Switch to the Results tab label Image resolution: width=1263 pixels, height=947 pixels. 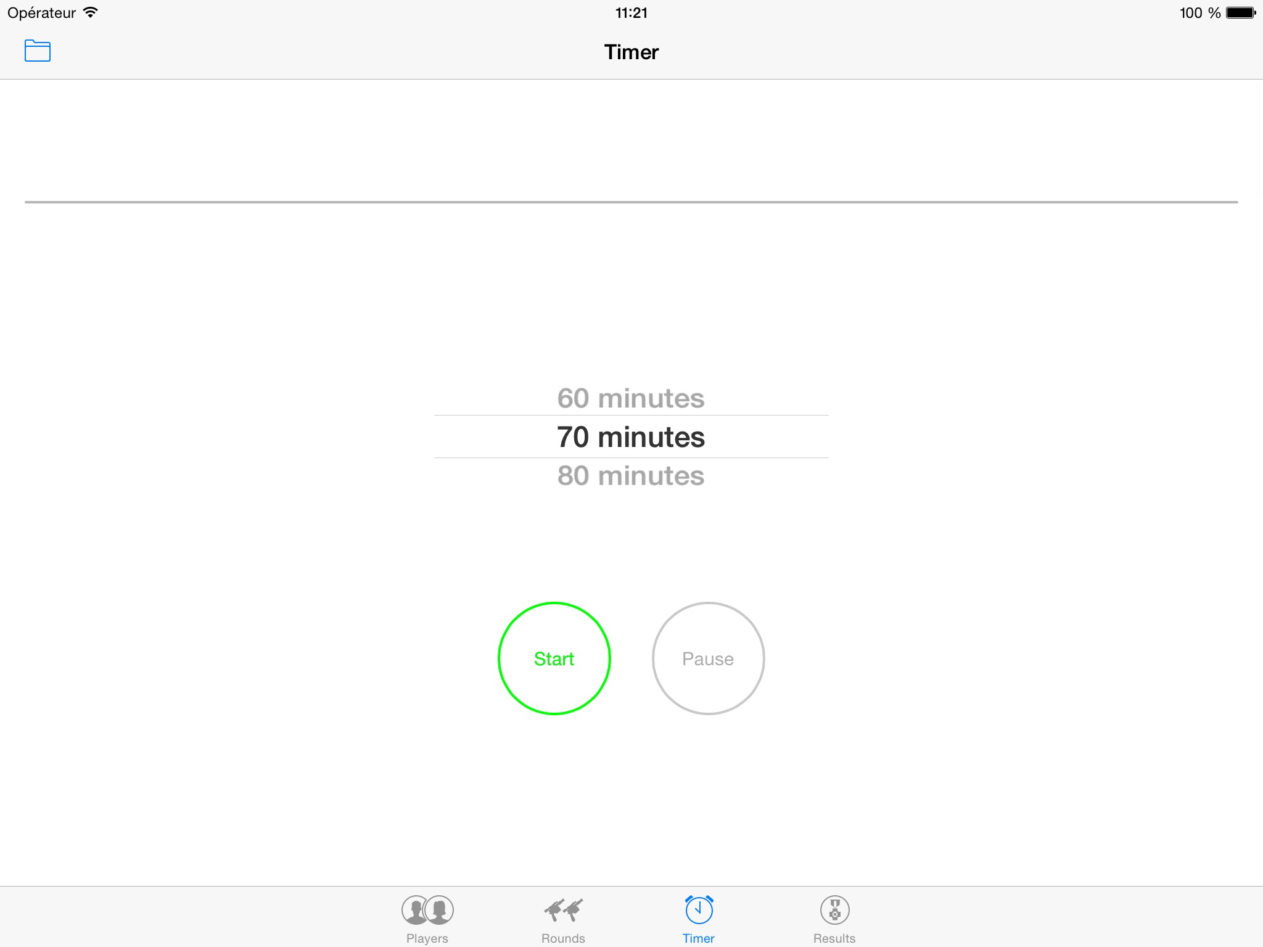click(x=834, y=938)
